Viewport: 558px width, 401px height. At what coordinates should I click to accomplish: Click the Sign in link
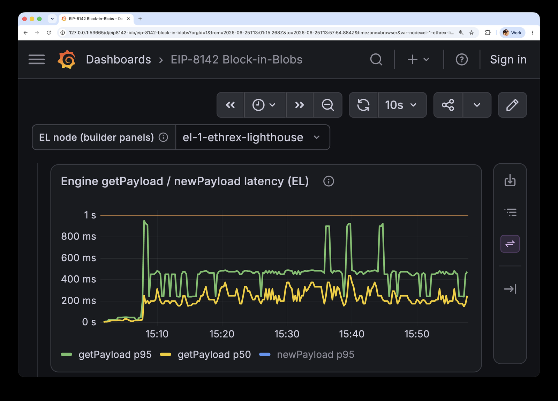(x=508, y=59)
